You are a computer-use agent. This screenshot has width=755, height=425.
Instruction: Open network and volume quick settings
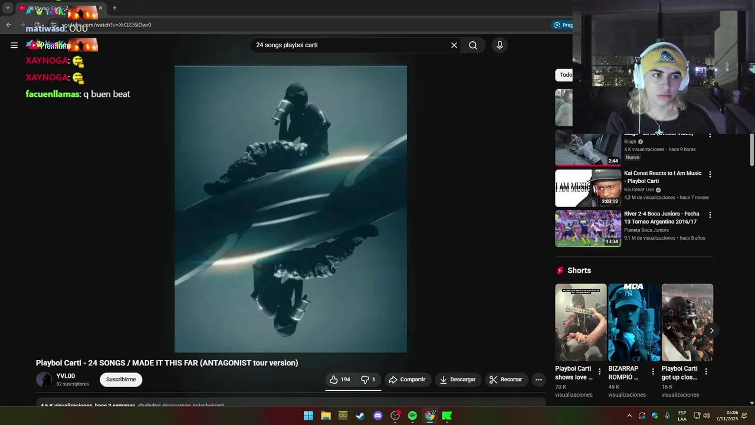coord(701,416)
